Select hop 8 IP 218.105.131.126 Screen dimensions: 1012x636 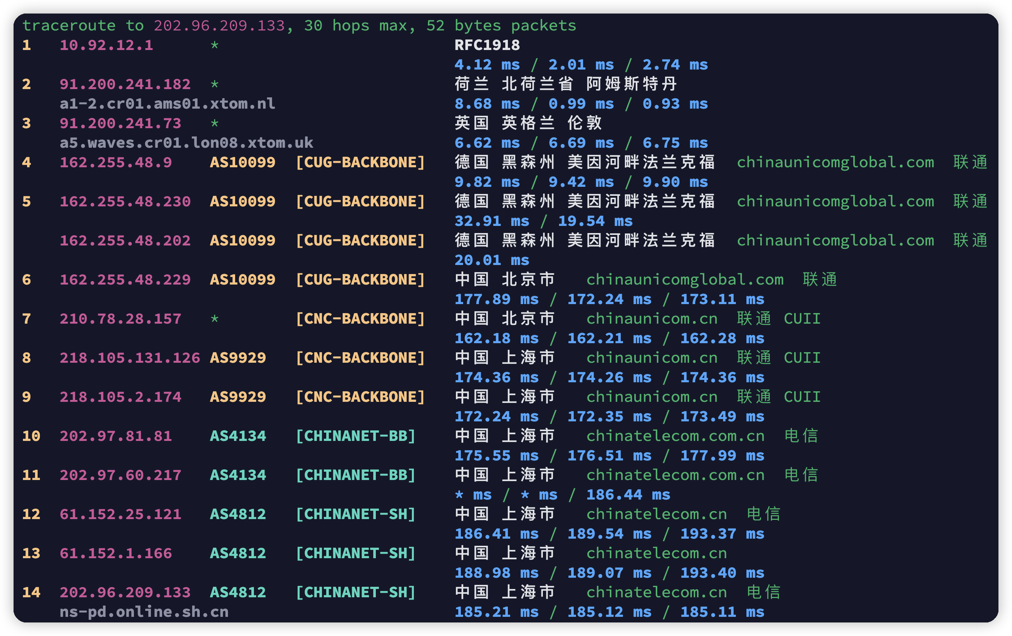(x=130, y=358)
